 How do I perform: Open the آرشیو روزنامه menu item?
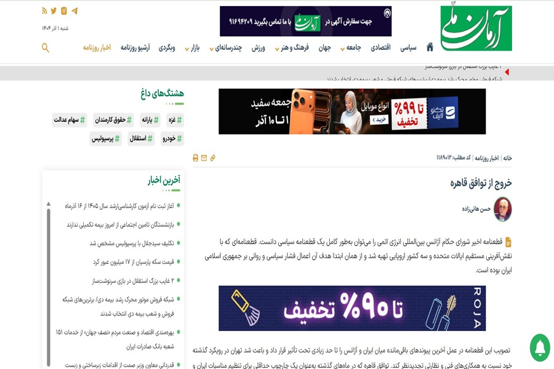135,48
